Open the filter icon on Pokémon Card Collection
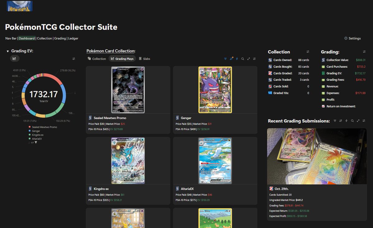Screen dimensions: 373x228 [x=225, y=59]
